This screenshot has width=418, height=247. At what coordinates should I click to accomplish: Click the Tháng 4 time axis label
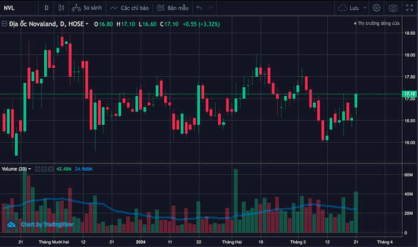coord(385,242)
